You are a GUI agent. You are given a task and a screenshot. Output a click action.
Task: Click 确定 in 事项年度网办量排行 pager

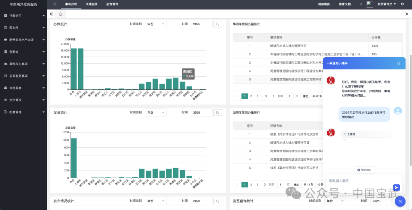coord(305,96)
